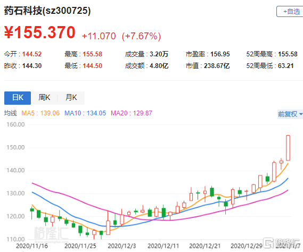The width and height of the screenshot is (303, 252).
Task: Click 市值 value 238.67亿
Action: [217, 66]
